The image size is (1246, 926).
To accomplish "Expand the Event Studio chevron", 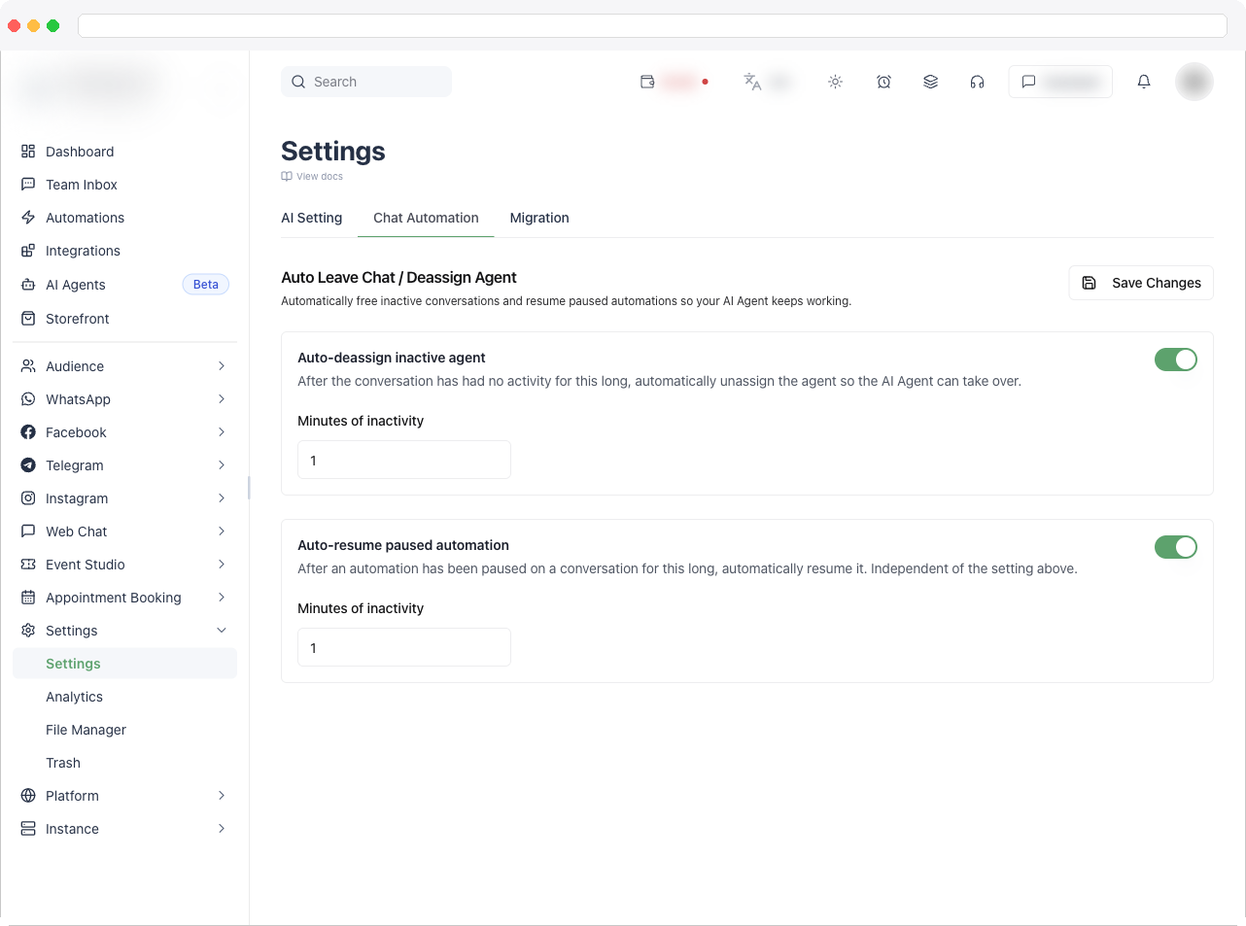I will point(222,565).
